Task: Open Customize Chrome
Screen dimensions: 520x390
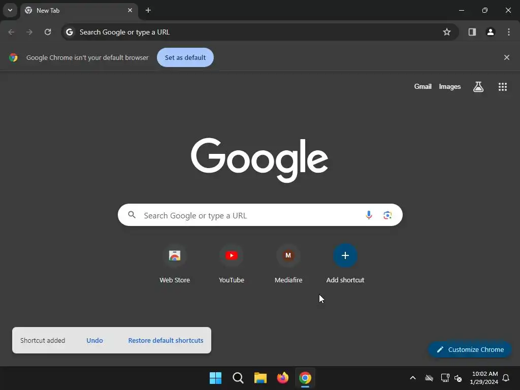Action: tap(470, 350)
